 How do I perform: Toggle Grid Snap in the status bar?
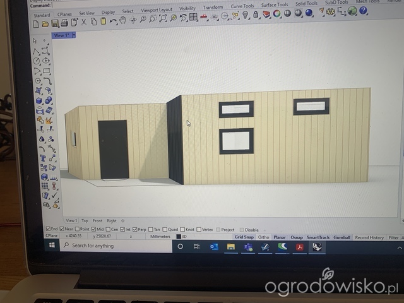tap(244, 237)
